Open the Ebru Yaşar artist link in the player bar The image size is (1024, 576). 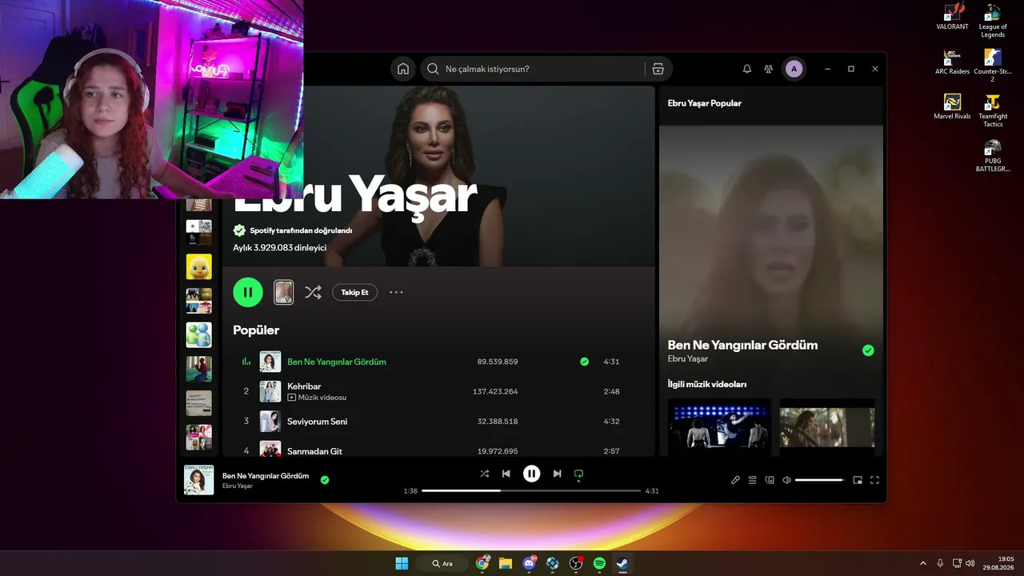click(x=238, y=486)
